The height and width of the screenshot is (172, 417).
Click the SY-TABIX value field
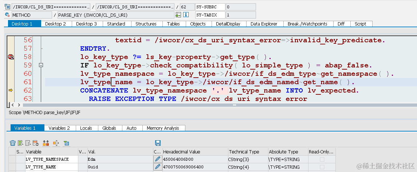coord(241,15)
